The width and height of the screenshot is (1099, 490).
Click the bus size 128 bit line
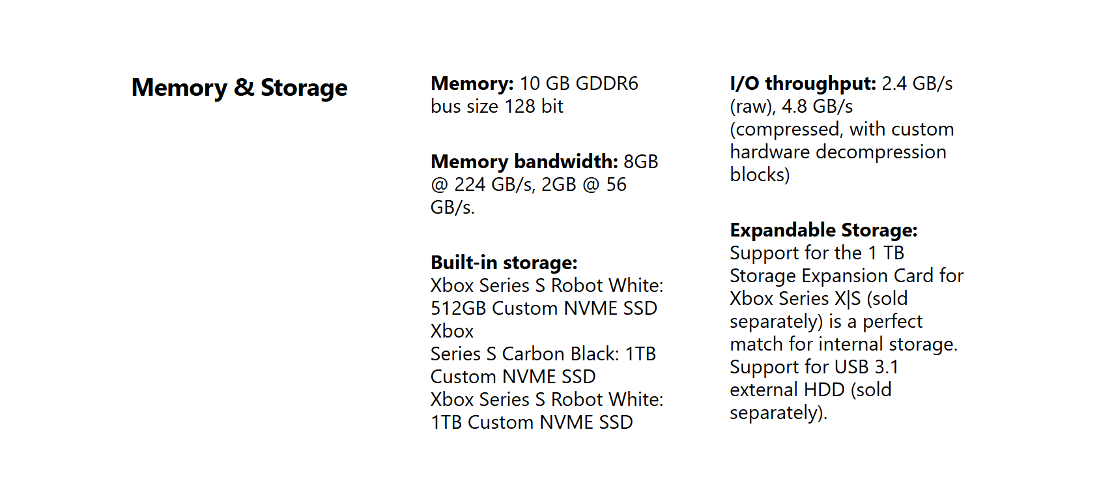click(x=497, y=106)
